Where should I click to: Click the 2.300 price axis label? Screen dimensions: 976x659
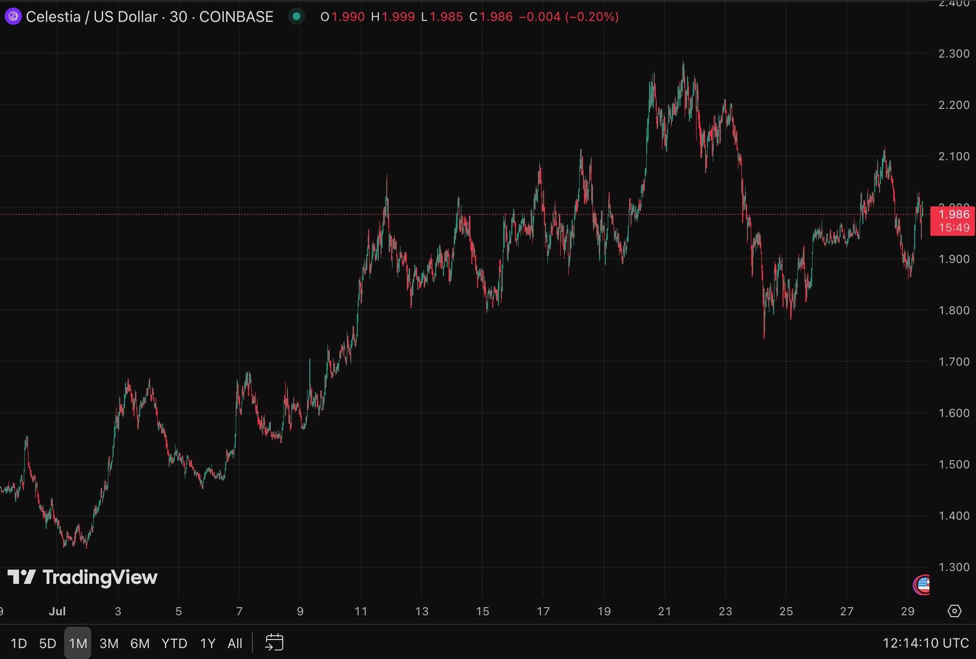pyautogui.click(x=954, y=53)
